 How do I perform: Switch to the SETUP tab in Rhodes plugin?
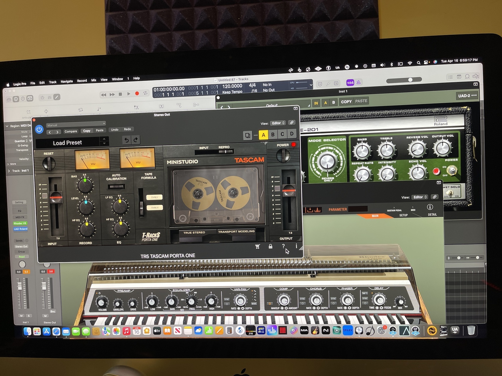[x=403, y=215]
